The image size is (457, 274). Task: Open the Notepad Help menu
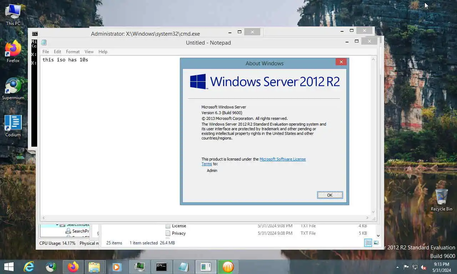tap(103, 52)
